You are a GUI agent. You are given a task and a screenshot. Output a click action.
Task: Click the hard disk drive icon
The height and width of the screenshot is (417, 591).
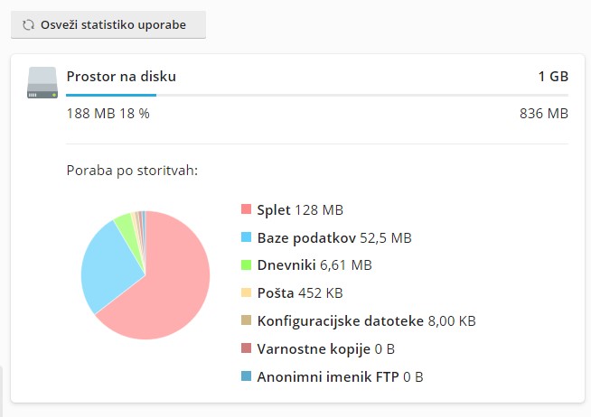[x=42, y=83]
